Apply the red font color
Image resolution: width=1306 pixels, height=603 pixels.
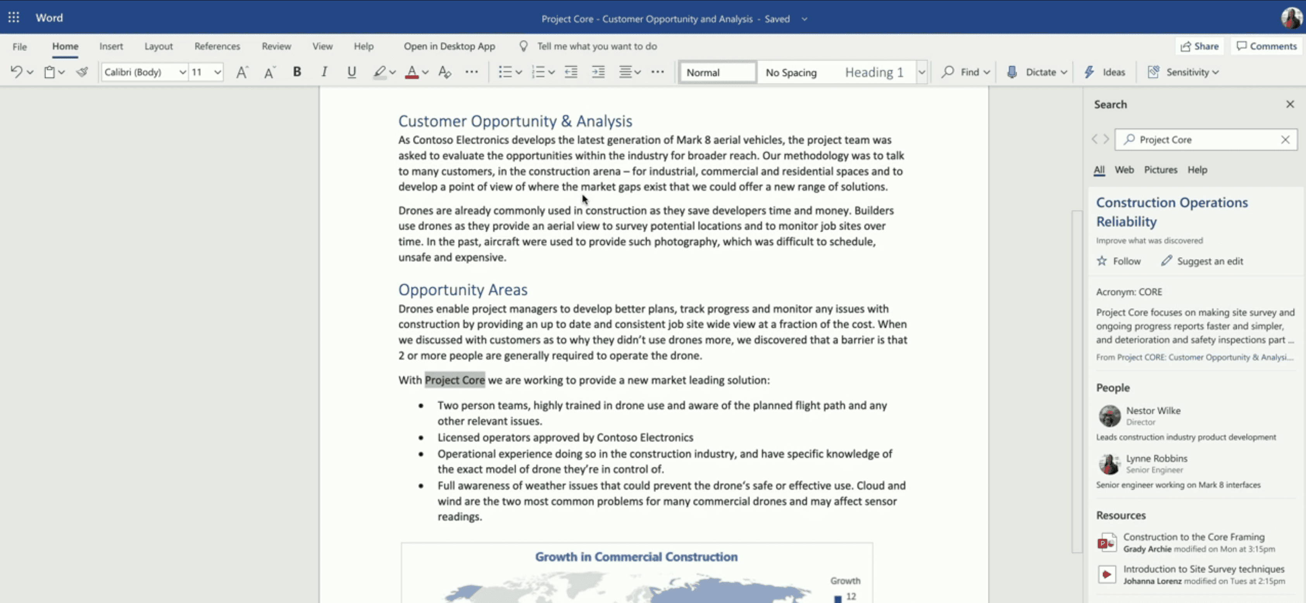412,72
